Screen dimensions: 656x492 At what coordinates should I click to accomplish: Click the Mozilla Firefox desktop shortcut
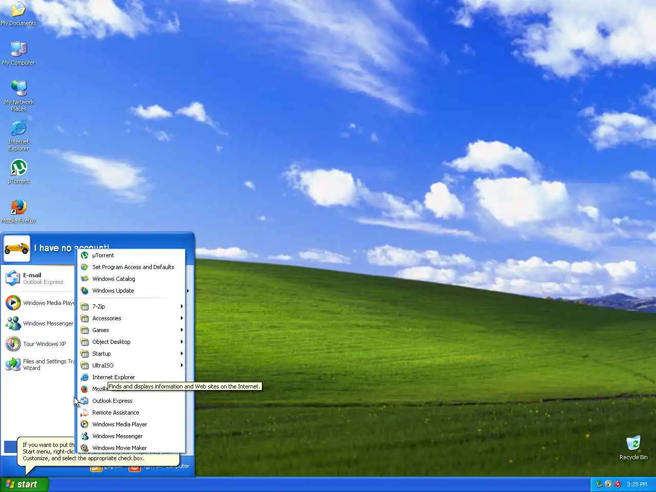click(18, 211)
